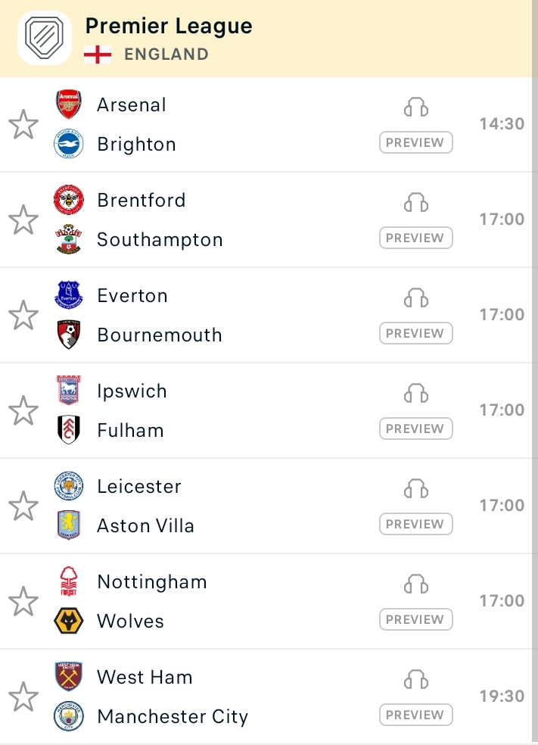This screenshot has width=538, height=745.
Task: Click the Manchester City crest
Action: tap(69, 715)
